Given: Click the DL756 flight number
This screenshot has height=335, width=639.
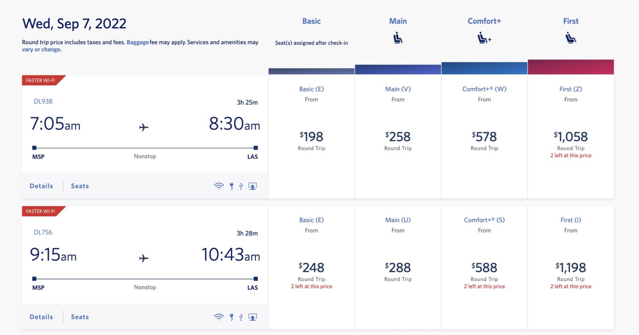Looking at the screenshot, I should pos(43,232).
